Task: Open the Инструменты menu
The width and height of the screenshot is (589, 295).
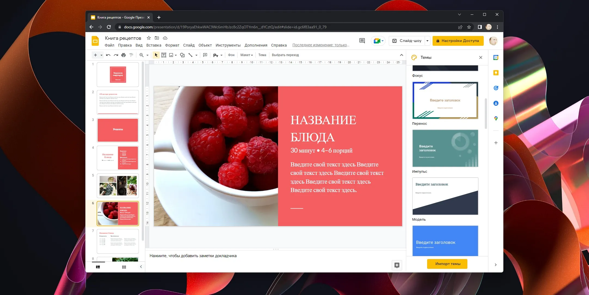Action: (x=228, y=45)
